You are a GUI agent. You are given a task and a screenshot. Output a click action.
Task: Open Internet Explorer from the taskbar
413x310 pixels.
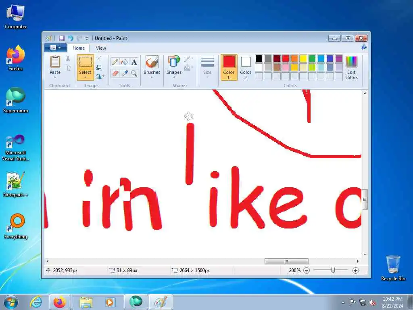[36, 302]
